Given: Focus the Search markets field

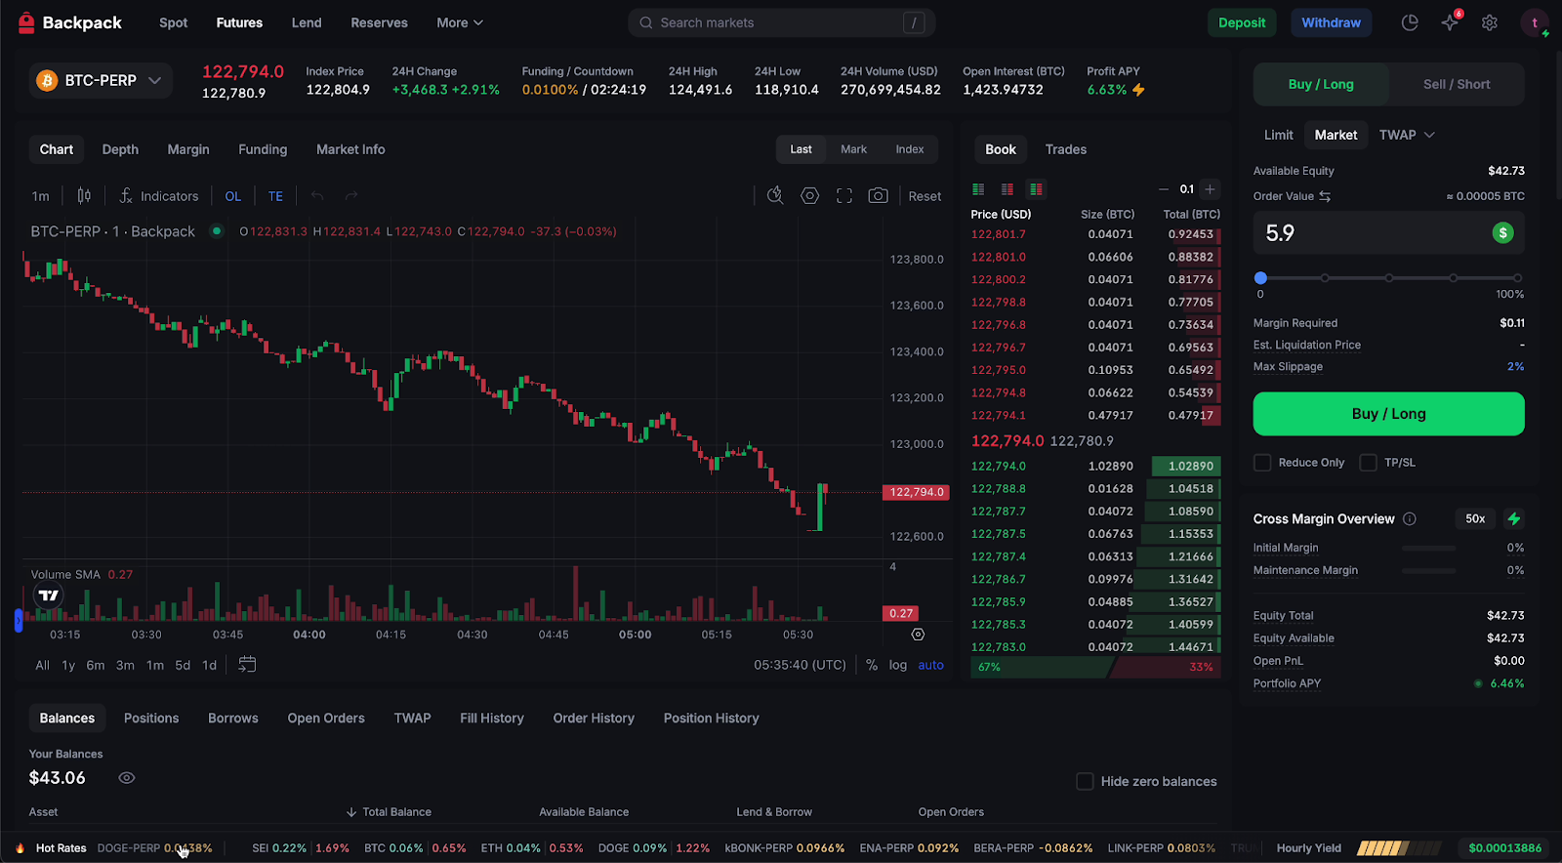Looking at the screenshot, I should click(x=781, y=22).
